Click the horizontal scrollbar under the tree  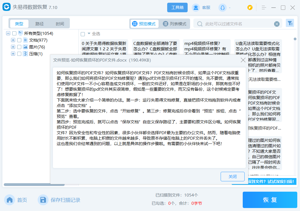34,185
